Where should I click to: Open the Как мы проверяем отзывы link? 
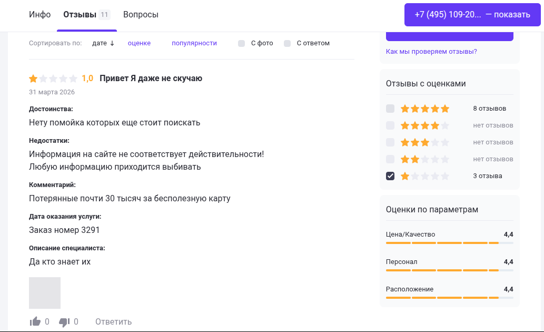431,52
